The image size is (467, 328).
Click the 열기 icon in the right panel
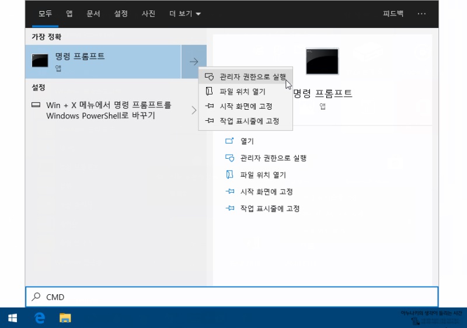pos(229,141)
